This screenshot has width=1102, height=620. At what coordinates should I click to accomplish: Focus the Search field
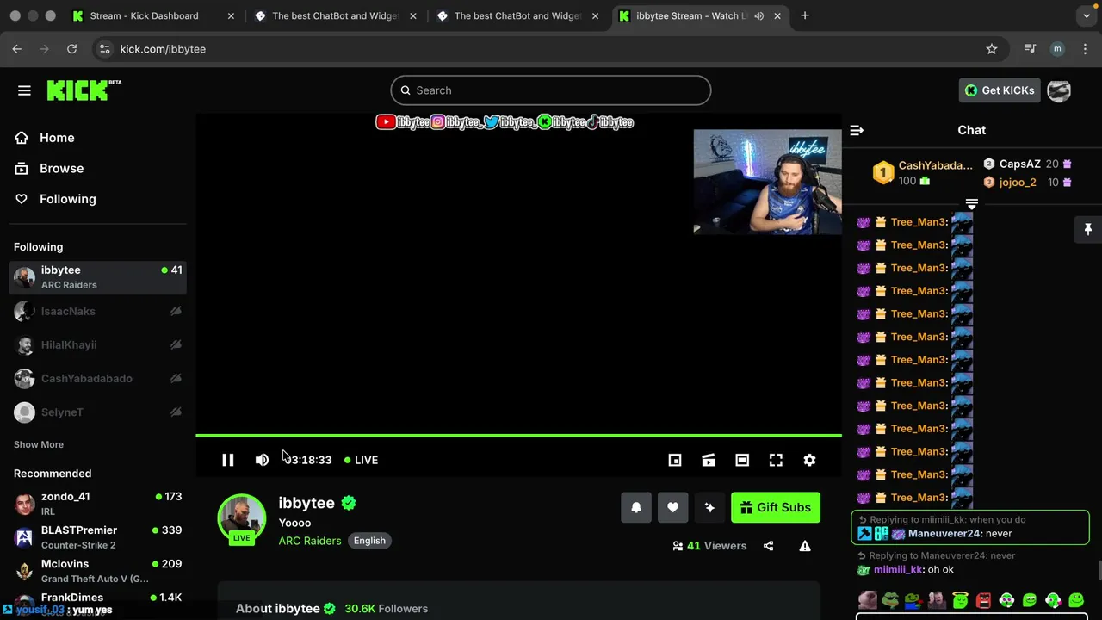click(x=551, y=90)
